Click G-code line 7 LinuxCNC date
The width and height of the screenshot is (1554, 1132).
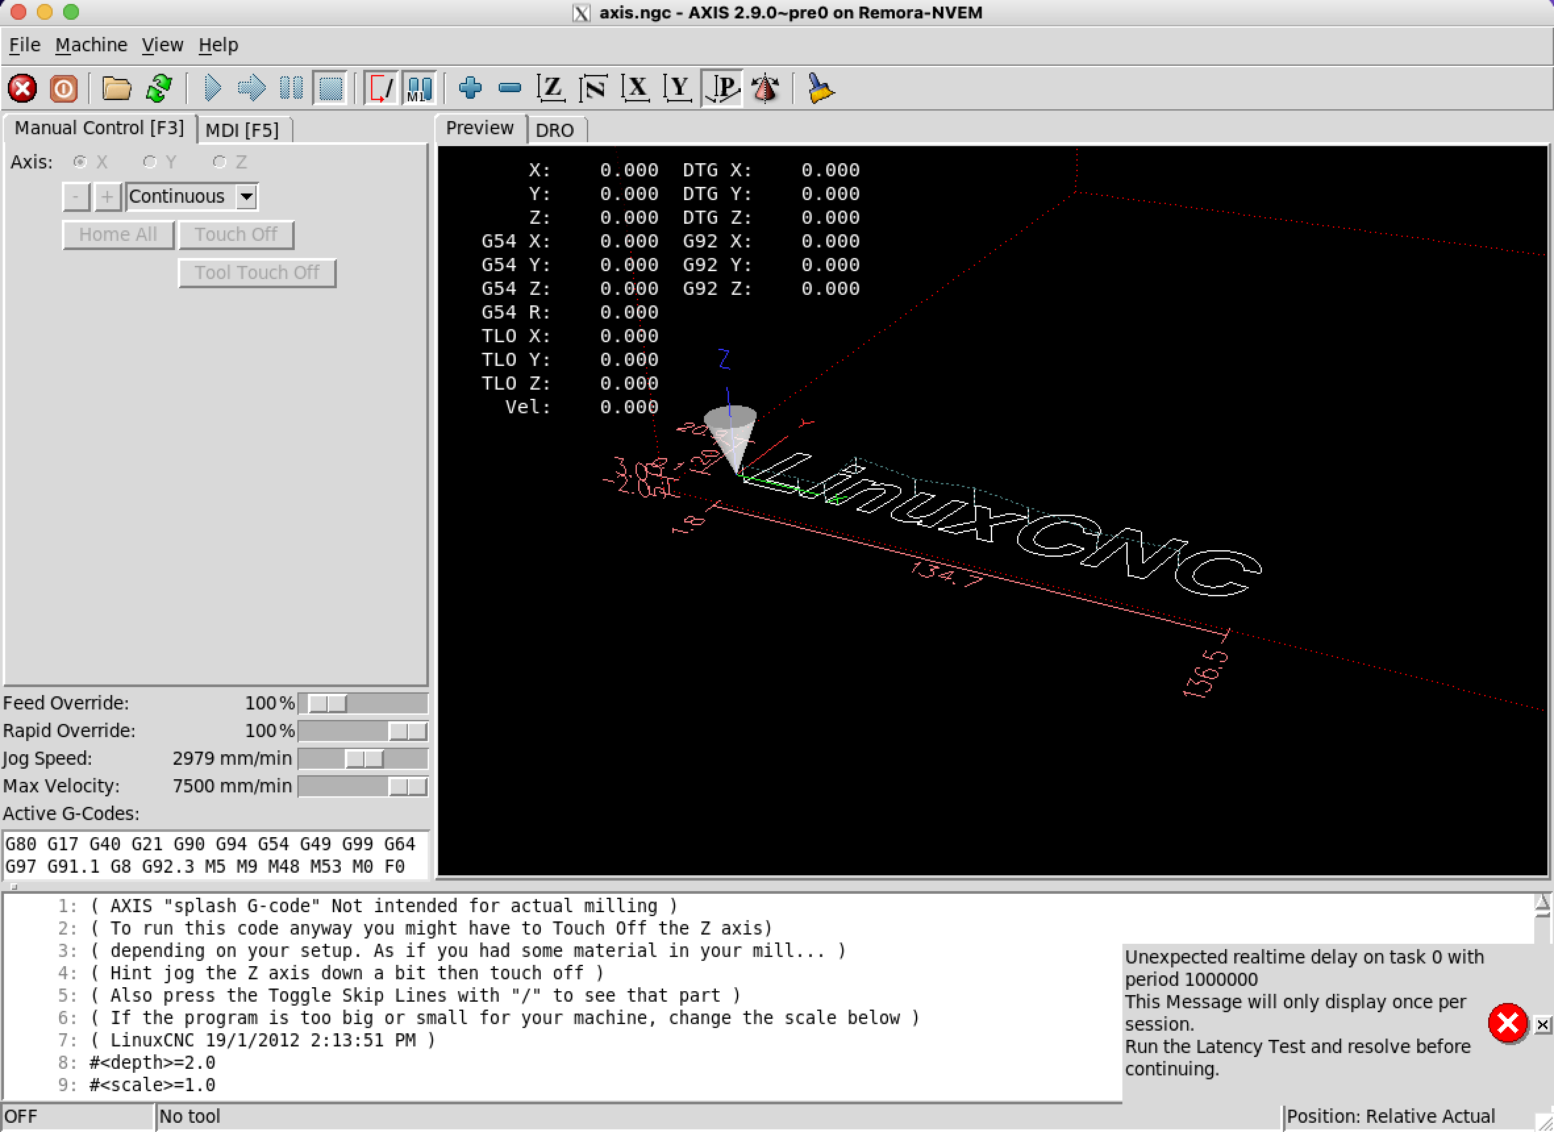263,1040
